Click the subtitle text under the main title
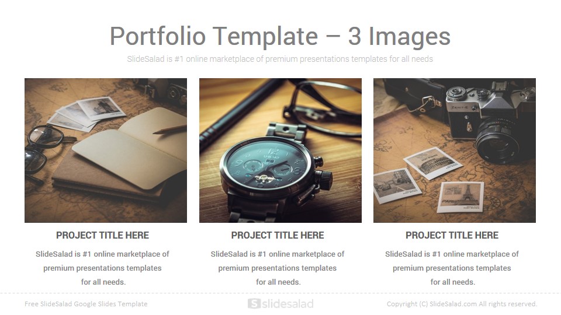Image resolution: width=561 pixels, height=315 pixels. 280,59
